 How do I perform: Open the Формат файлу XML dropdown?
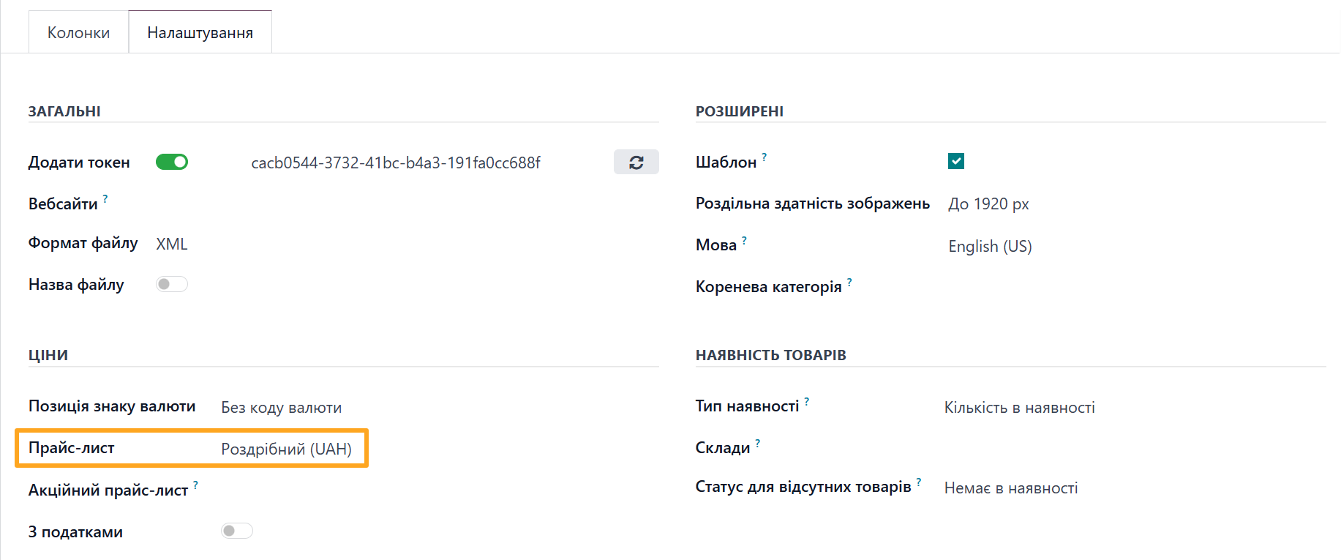coord(172,244)
